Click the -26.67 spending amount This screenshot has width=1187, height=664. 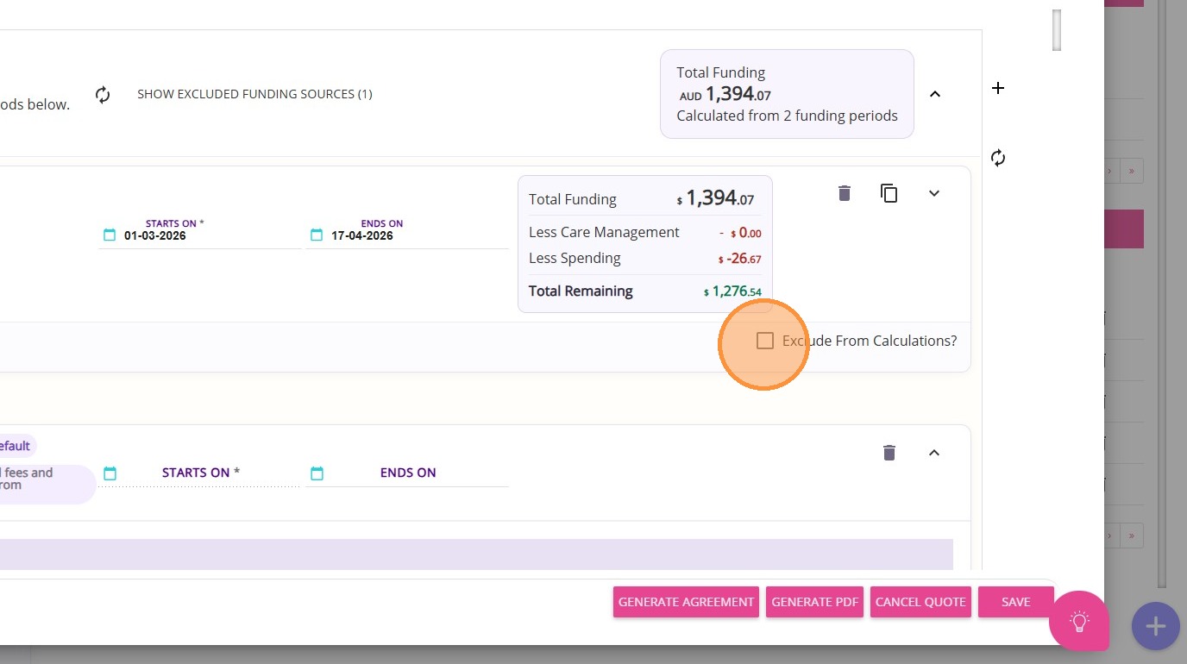coord(740,259)
